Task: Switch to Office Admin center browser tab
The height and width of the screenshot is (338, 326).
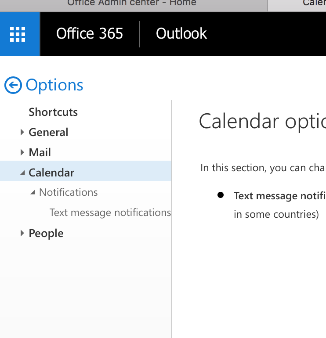Action: (x=132, y=4)
